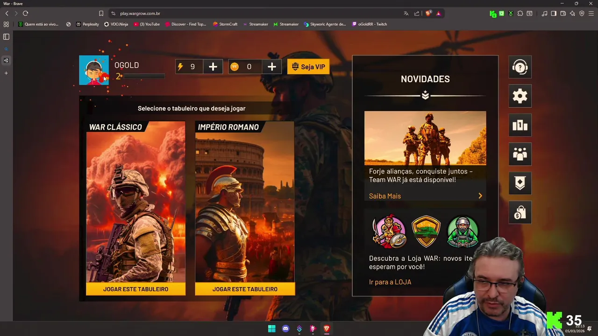Open Brave Rewards triangle icon
The image size is (598, 336).
pos(438,14)
